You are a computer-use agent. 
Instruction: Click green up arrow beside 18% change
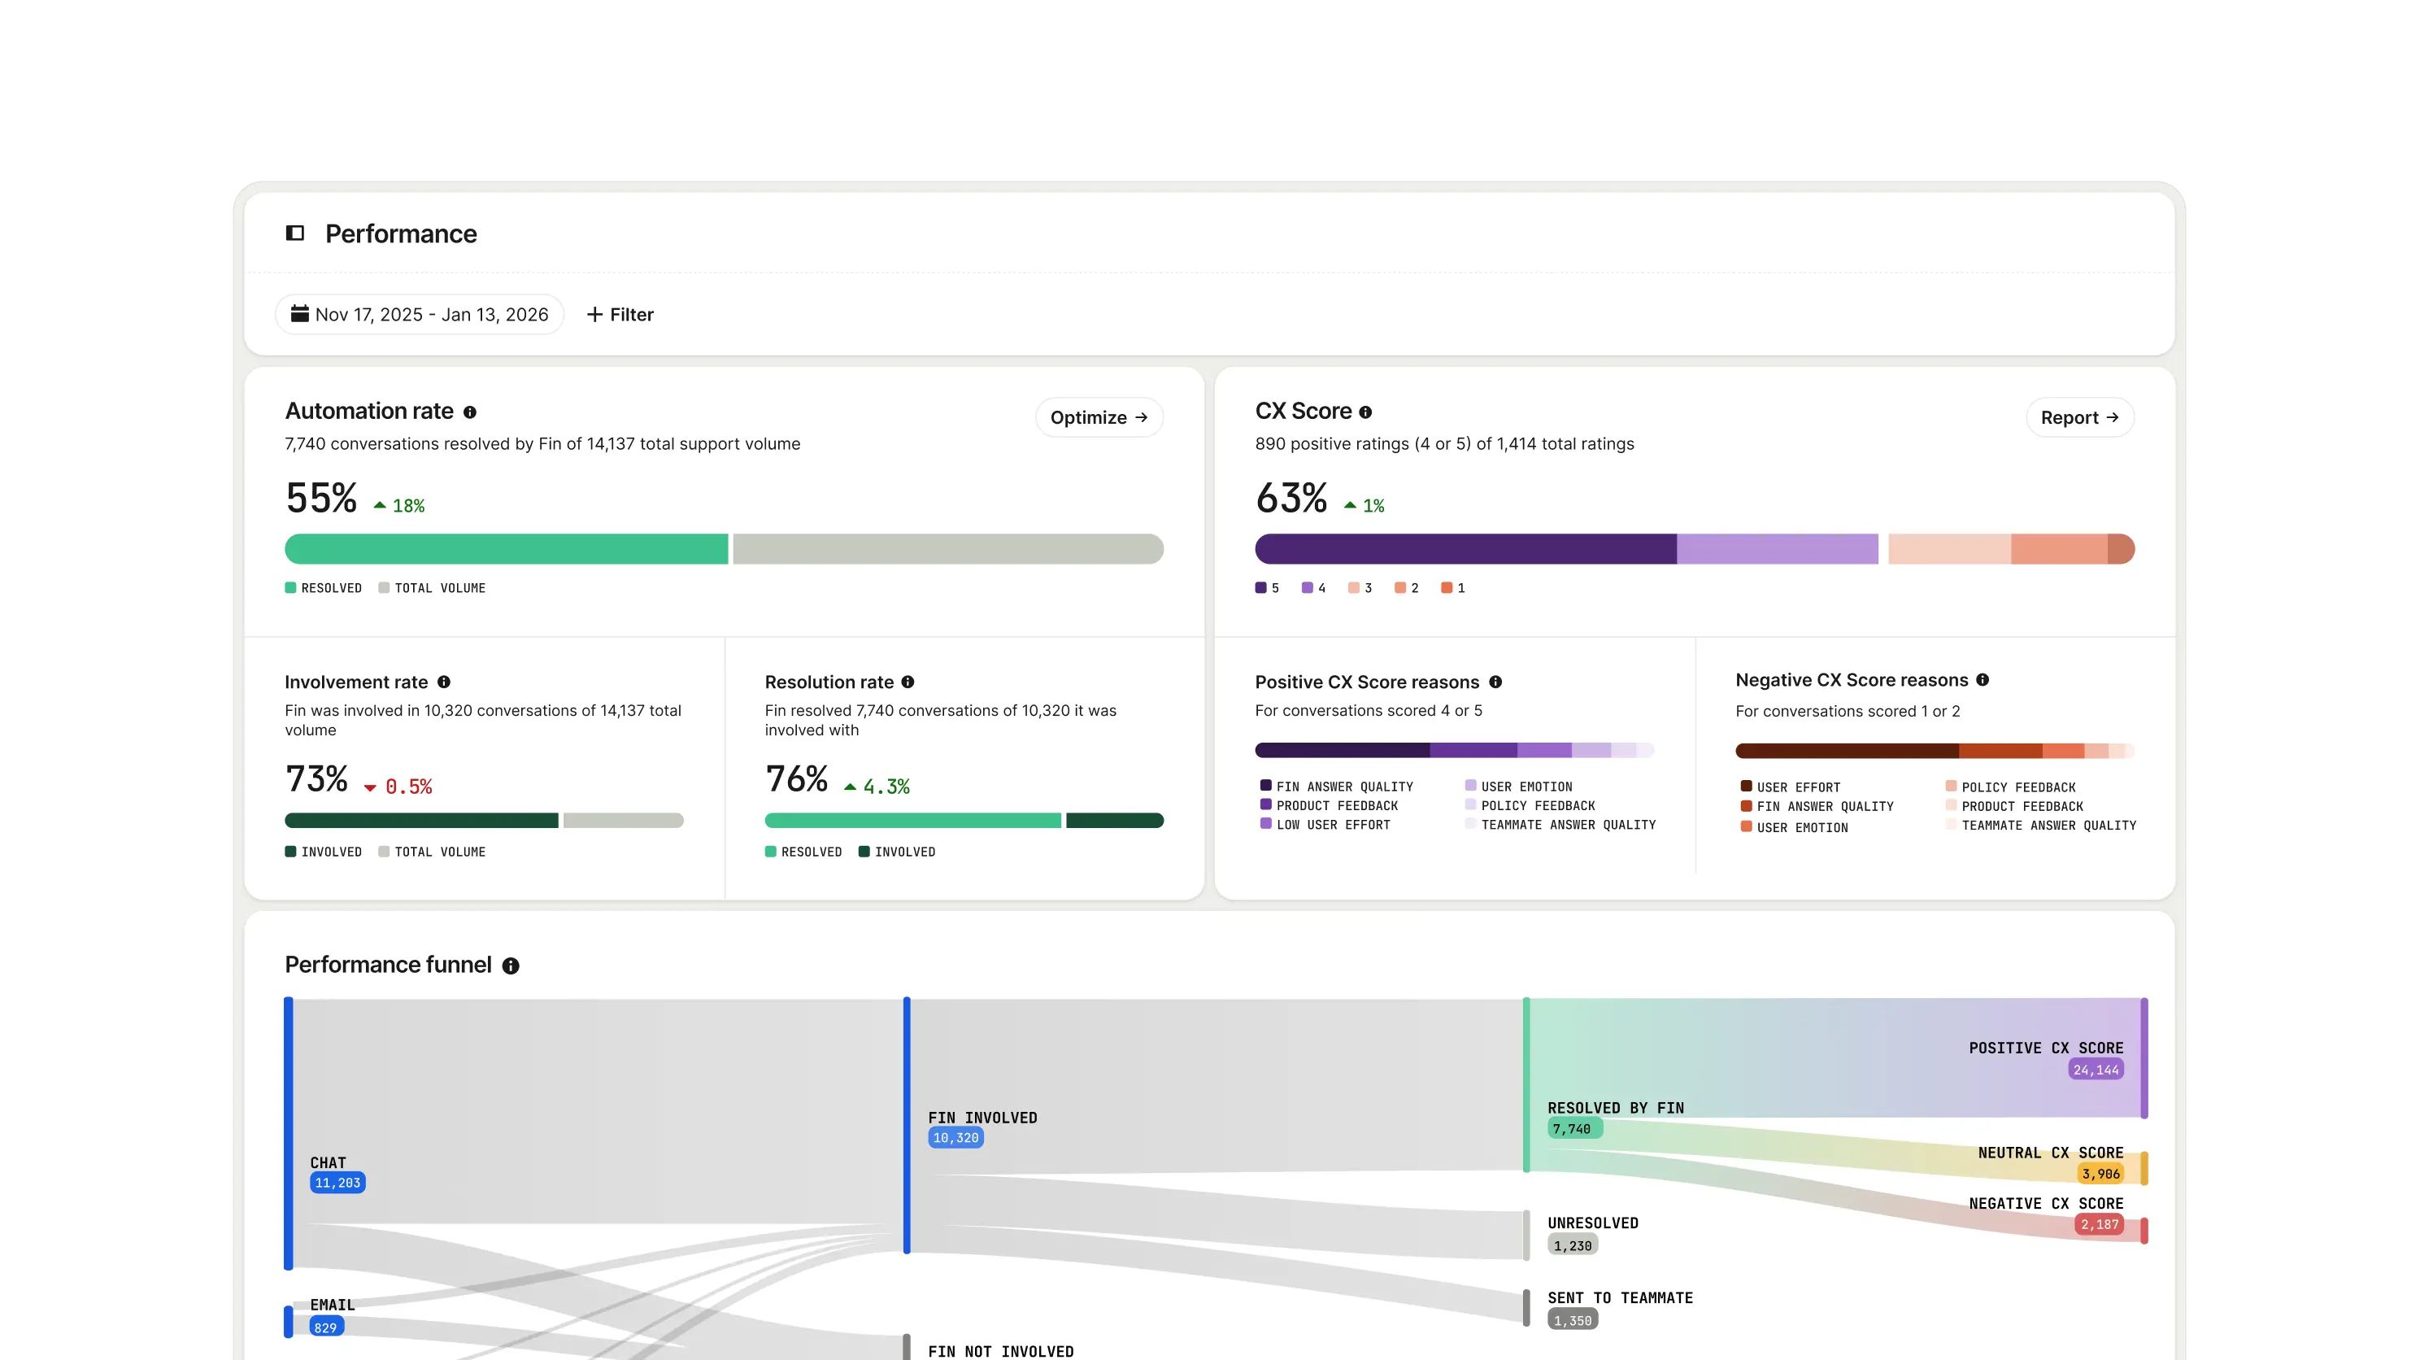[380, 506]
